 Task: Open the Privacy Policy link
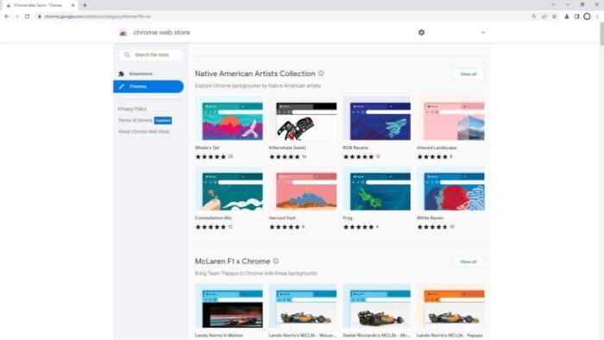tap(132, 109)
